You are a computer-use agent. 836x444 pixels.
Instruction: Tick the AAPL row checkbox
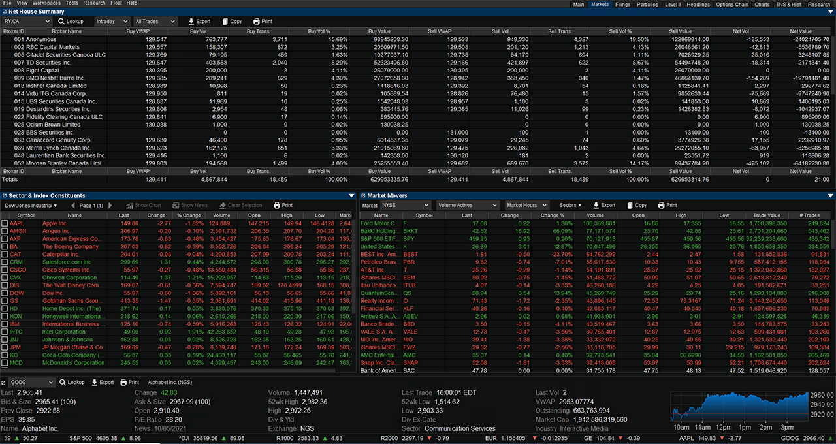coord(5,223)
